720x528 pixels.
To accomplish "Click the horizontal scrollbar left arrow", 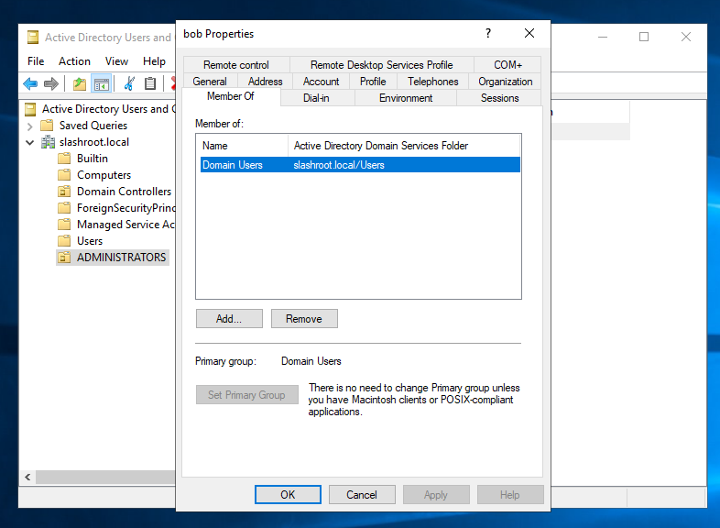I will [27, 478].
